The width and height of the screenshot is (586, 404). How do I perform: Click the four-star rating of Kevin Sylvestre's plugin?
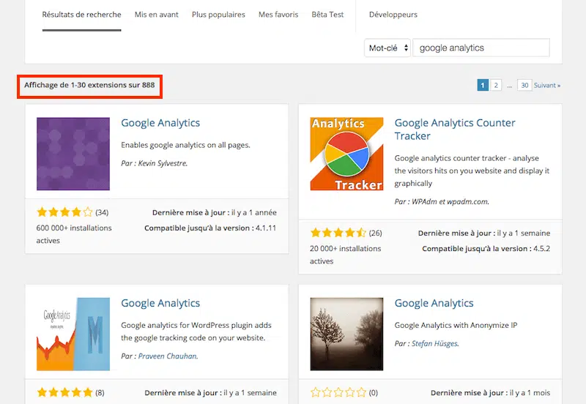coord(64,213)
